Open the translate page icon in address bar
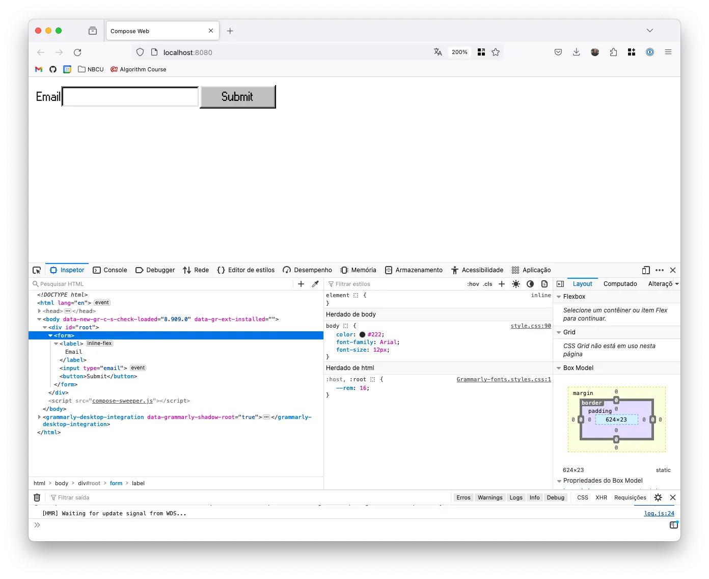This screenshot has height=579, width=709. [x=438, y=52]
